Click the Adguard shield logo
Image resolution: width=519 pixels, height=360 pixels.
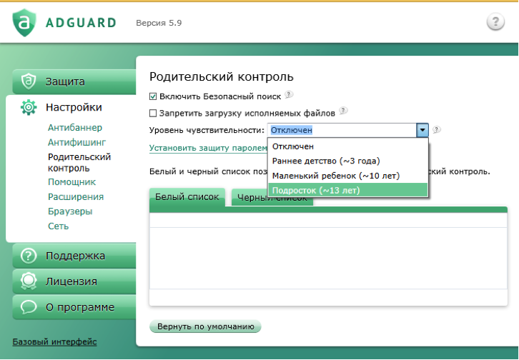(25, 22)
